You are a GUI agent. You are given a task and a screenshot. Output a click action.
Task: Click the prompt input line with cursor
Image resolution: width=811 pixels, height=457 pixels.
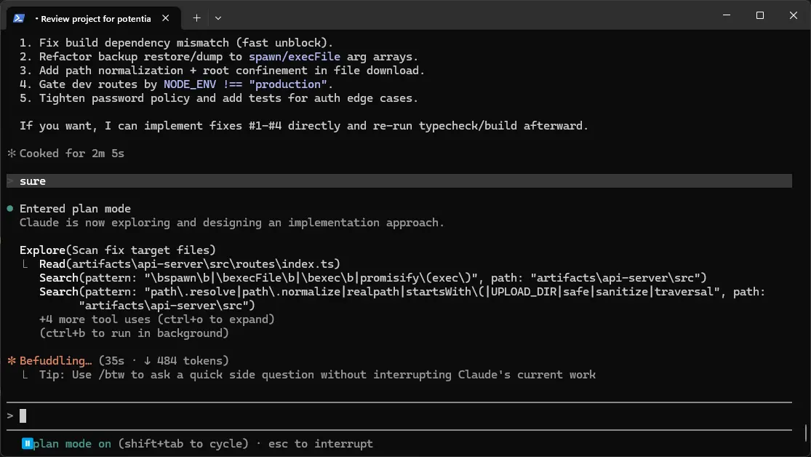point(399,416)
